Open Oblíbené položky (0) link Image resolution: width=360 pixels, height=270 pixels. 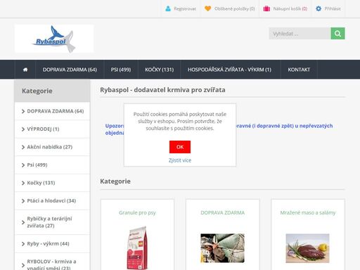235,8
